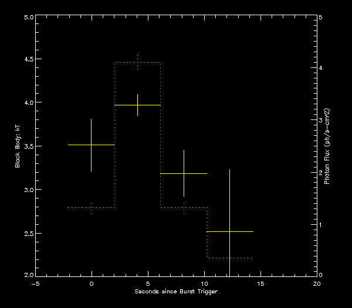Viewport: 352px width, 308px height.
Task: Select the white data cross near 12 seconds
Action: (x=229, y=232)
